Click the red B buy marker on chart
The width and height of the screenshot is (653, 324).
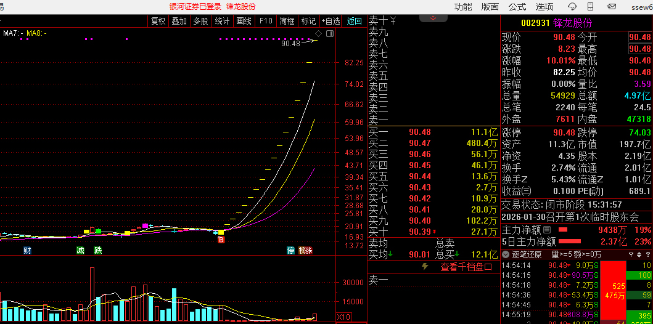(221, 240)
